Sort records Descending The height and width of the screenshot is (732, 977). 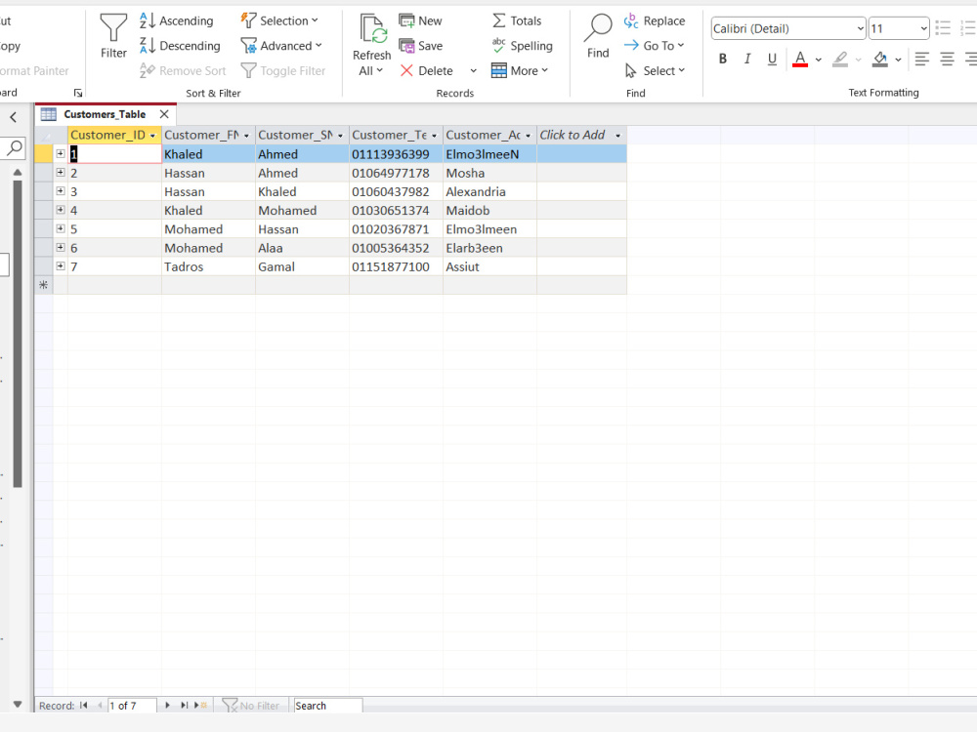pos(180,46)
